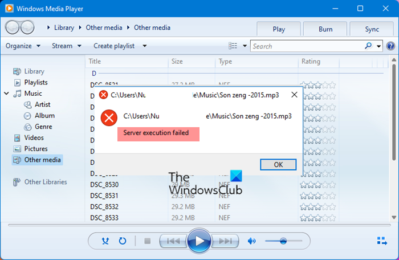This screenshot has width=399, height=260.
Task: Rate DSC_8532 using its stars
Action: coord(318,207)
